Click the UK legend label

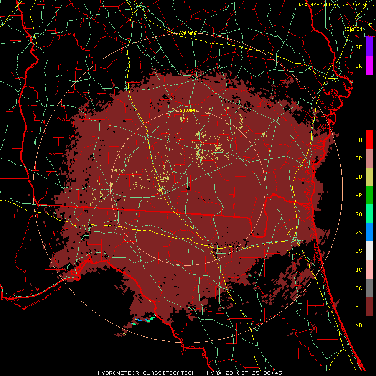[x=359, y=66]
